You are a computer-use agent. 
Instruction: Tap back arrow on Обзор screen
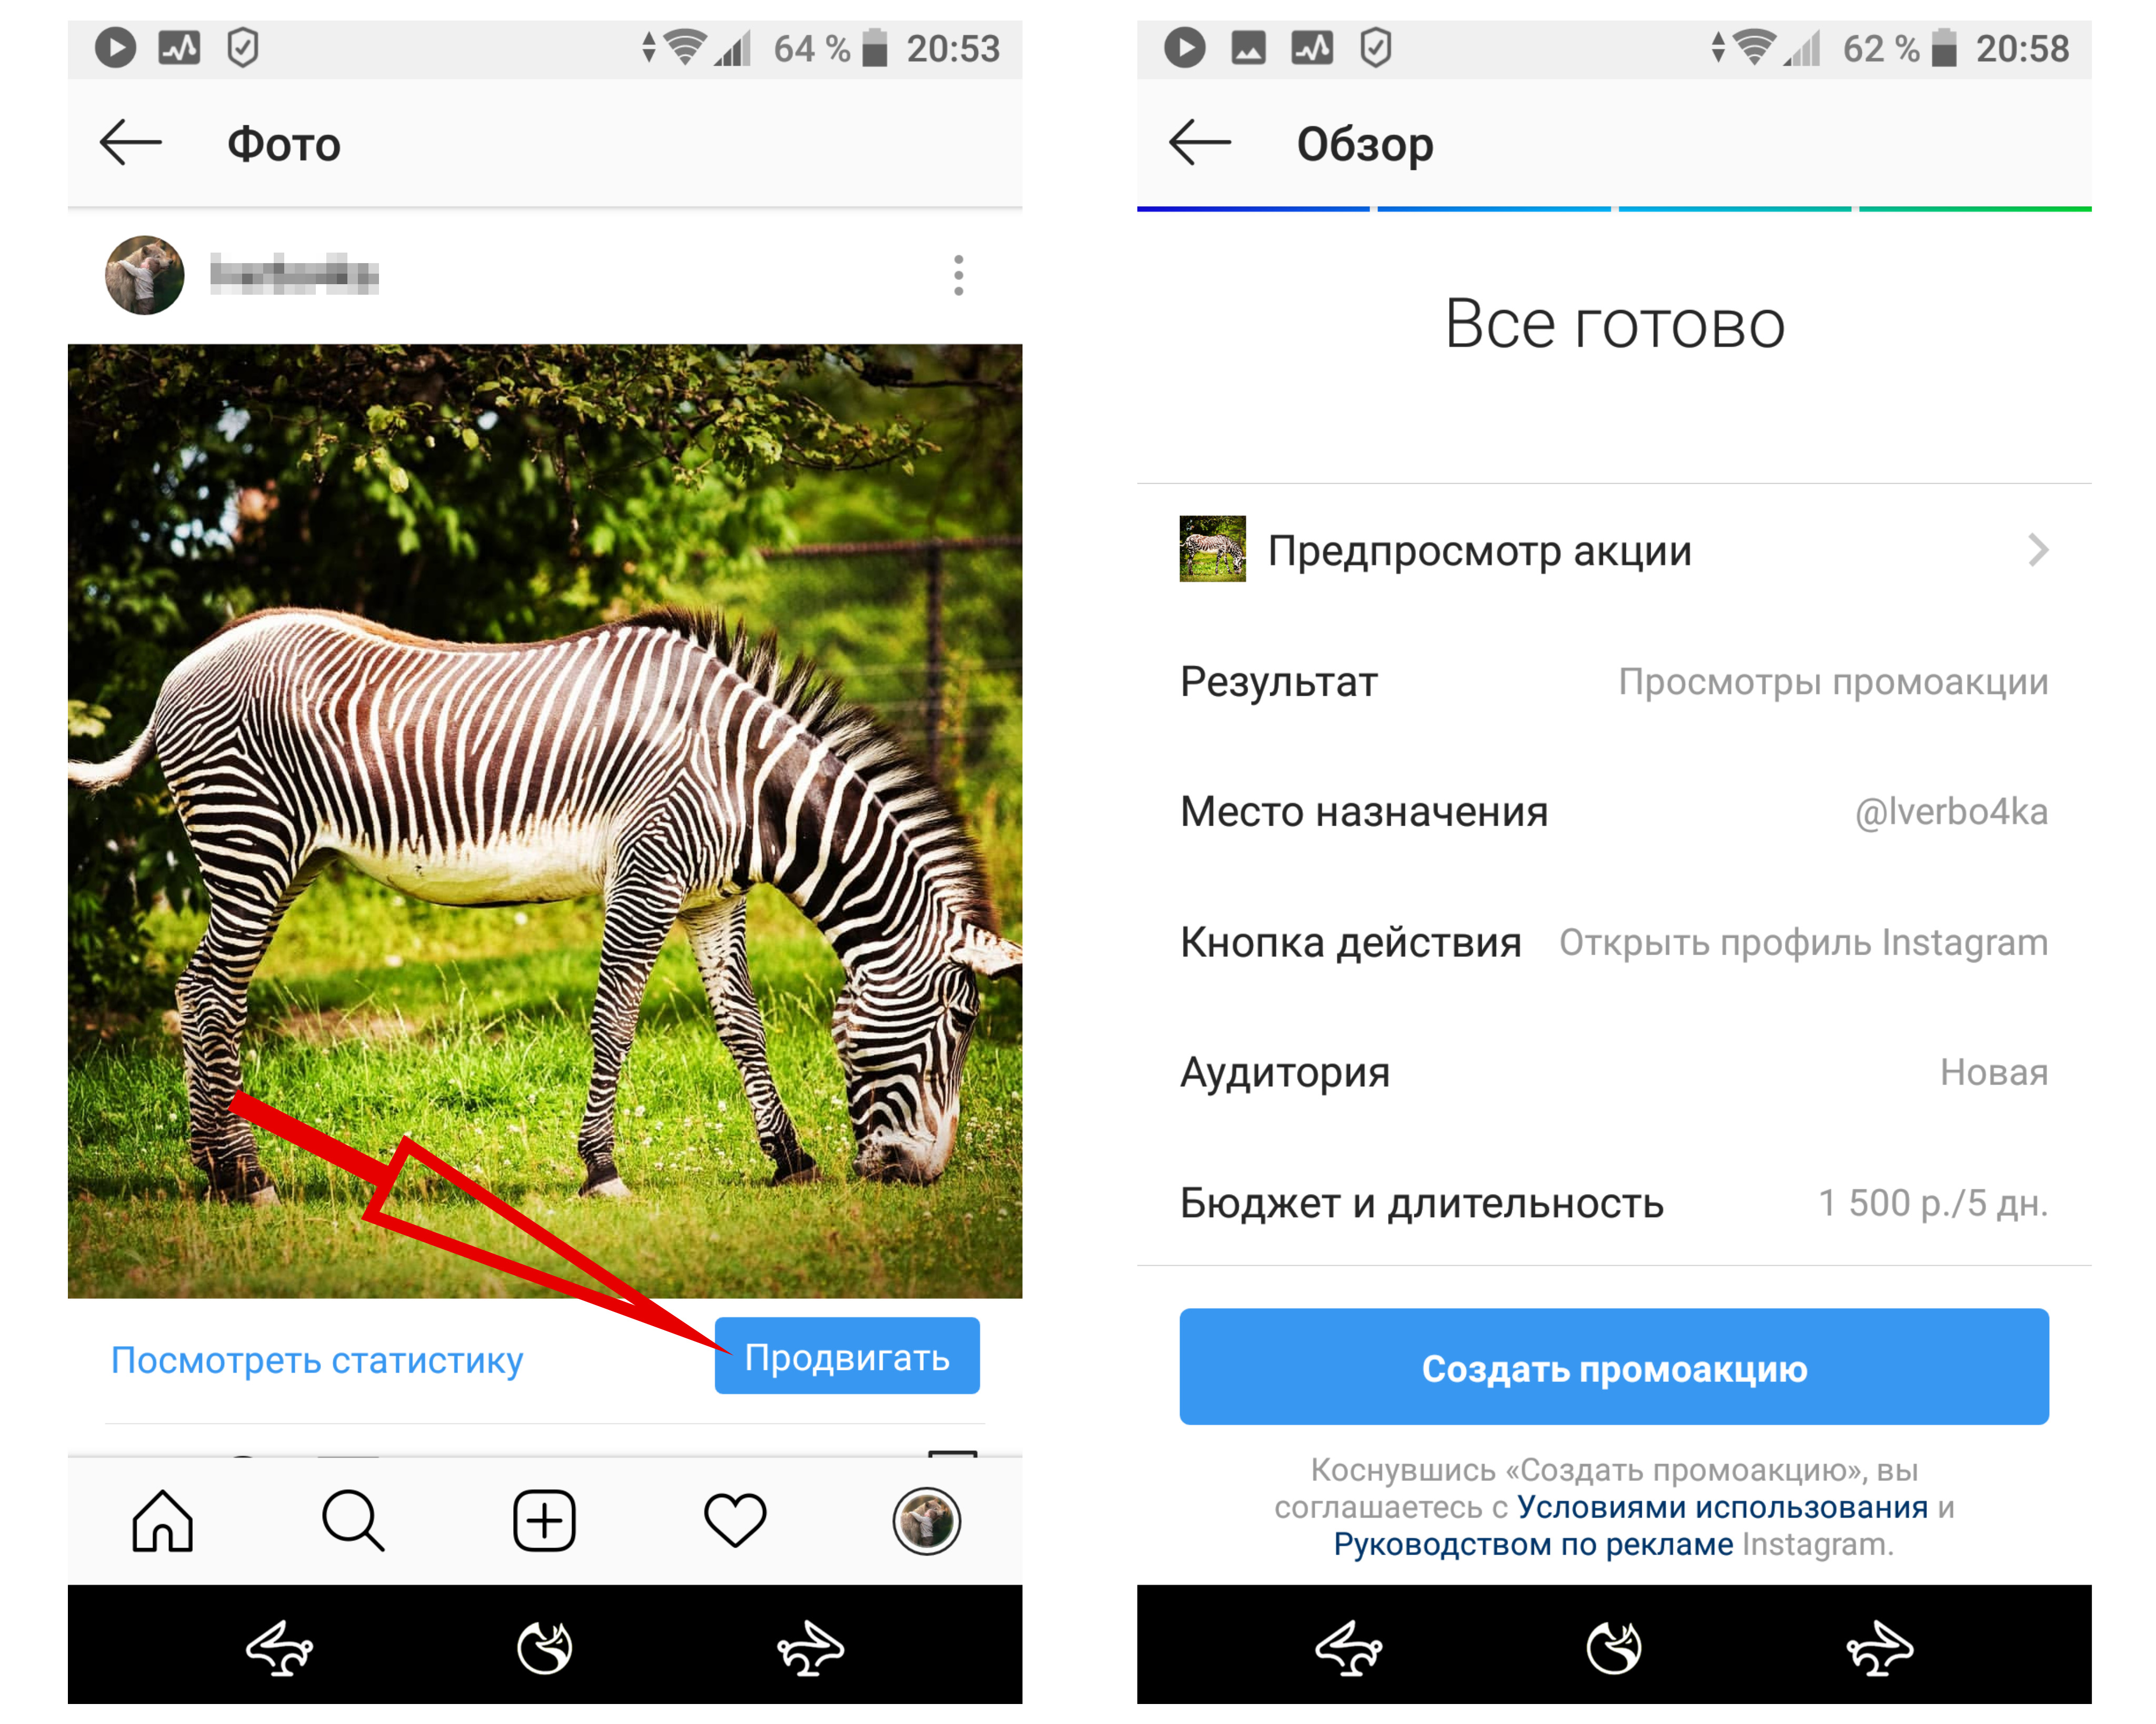(1200, 143)
